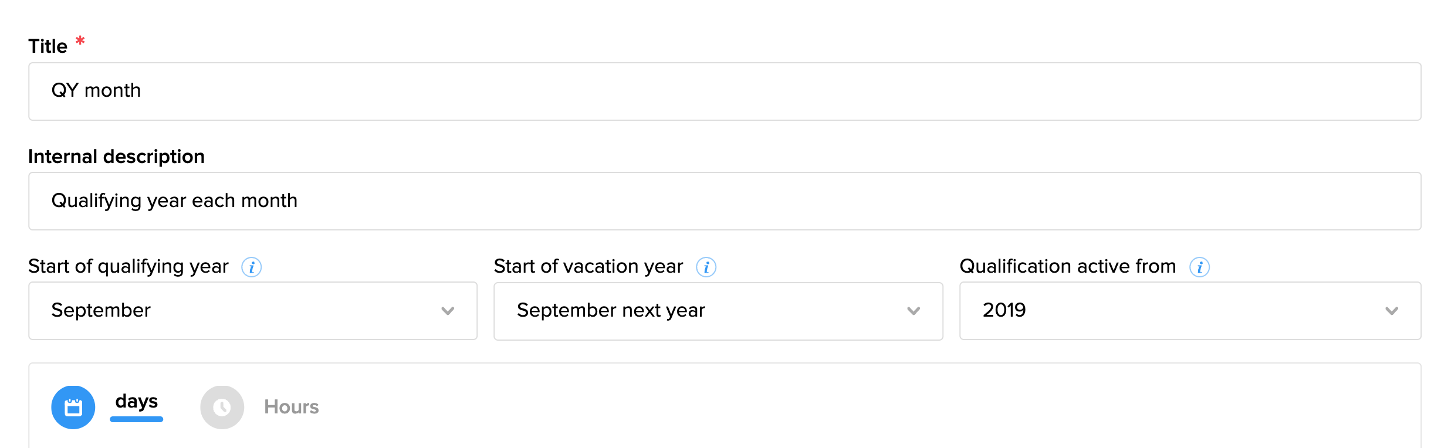Click info icon beside Qualification active from
This screenshot has width=1448, height=448.
(1199, 267)
